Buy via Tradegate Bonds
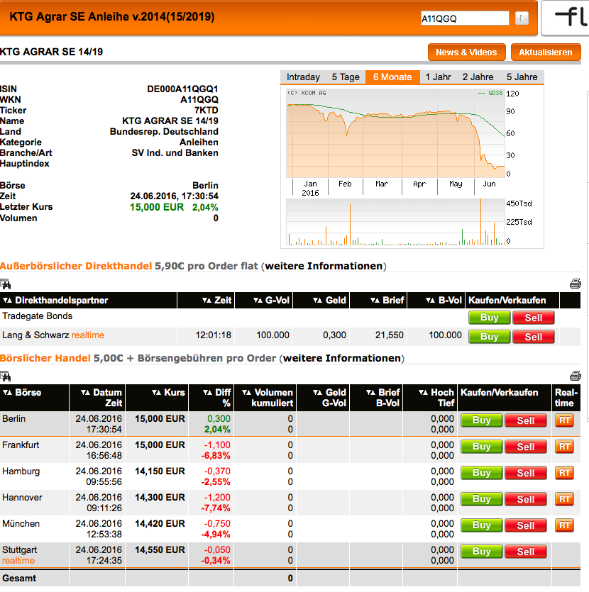 [x=489, y=318]
